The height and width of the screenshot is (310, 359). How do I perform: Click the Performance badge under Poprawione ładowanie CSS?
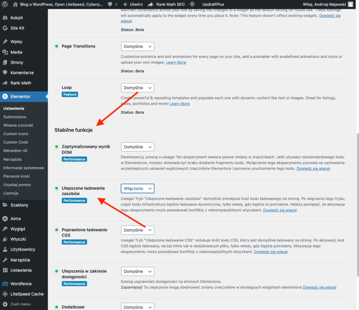[74, 242]
